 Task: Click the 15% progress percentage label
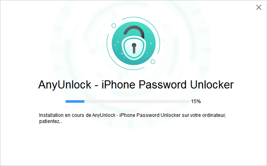(x=196, y=101)
